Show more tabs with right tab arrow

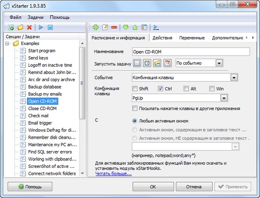click(x=253, y=38)
